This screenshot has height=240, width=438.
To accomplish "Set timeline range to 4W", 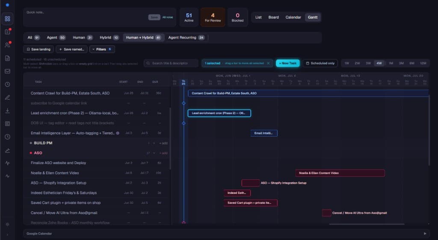I will click(x=379, y=63).
